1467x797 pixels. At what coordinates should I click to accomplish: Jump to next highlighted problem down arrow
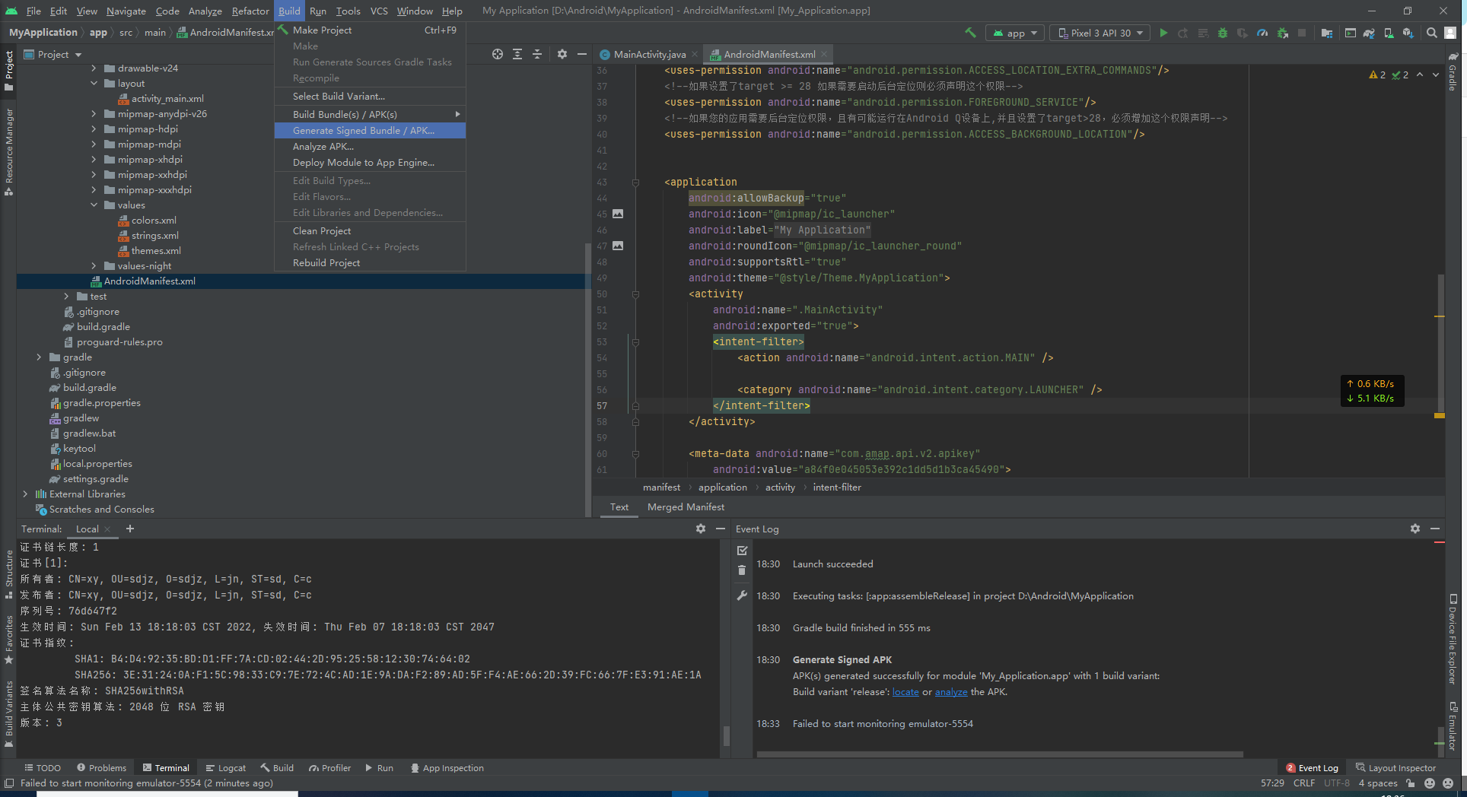pos(1436,75)
